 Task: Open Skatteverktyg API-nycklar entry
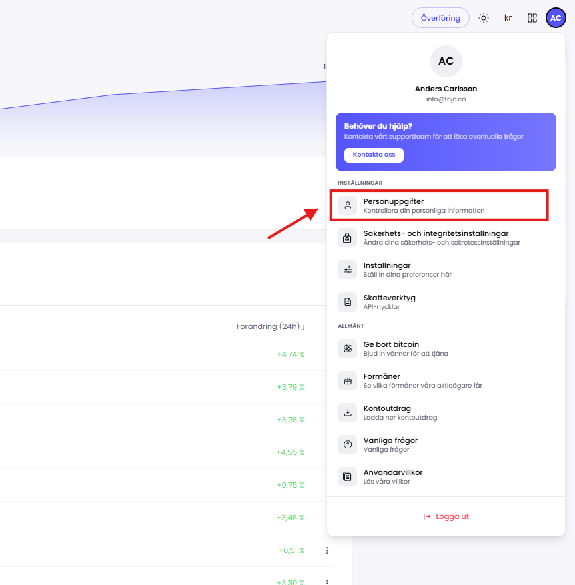click(446, 302)
